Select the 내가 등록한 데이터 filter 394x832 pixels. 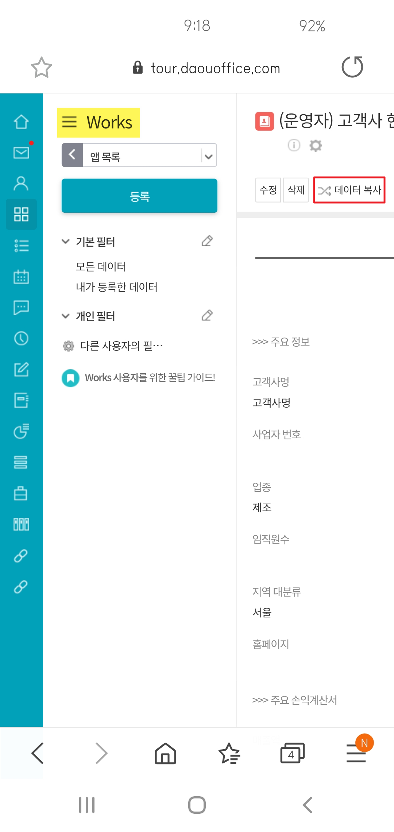pyautogui.click(x=116, y=287)
